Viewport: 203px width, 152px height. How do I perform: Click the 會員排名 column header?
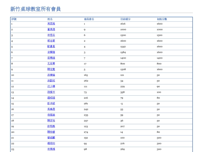(x=89, y=19)
